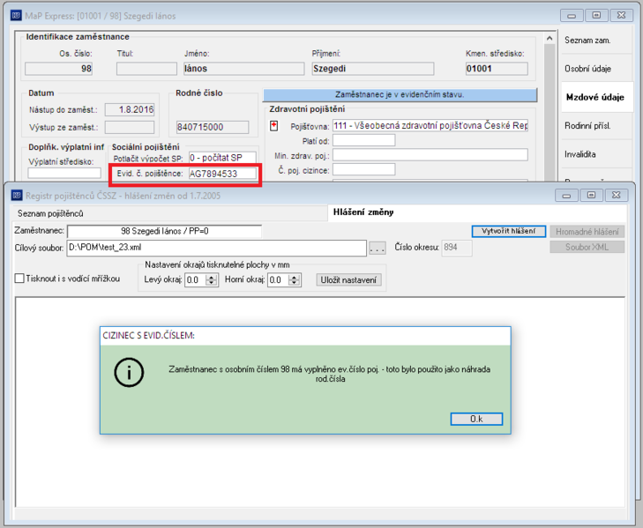Screen dimensions: 643x528
Task: Click the Zaměstnanec field in Registr window
Action: click(164, 231)
